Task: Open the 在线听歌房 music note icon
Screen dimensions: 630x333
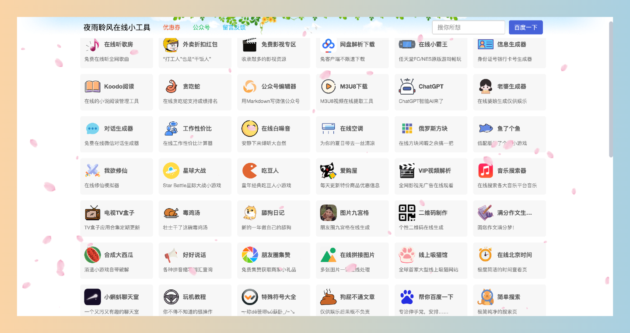Action: tap(92, 45)
